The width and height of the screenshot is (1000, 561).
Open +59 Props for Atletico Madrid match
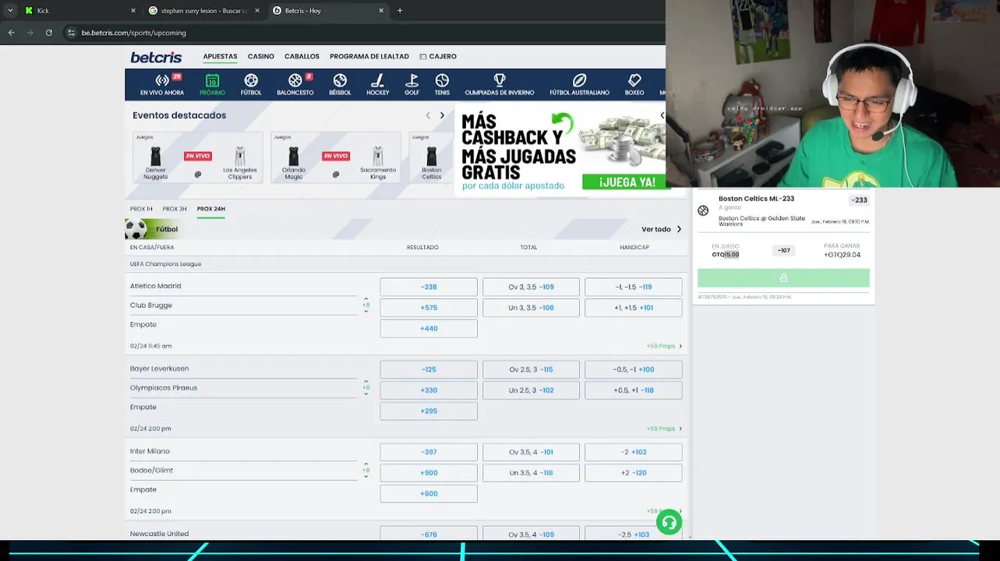point(663,346)
